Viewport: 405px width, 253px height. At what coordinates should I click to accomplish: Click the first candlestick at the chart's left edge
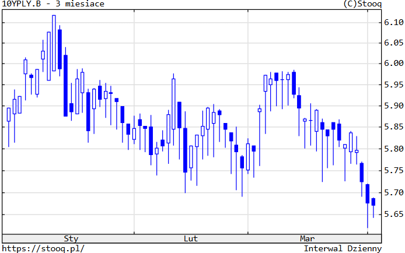(x=9, y=114)
